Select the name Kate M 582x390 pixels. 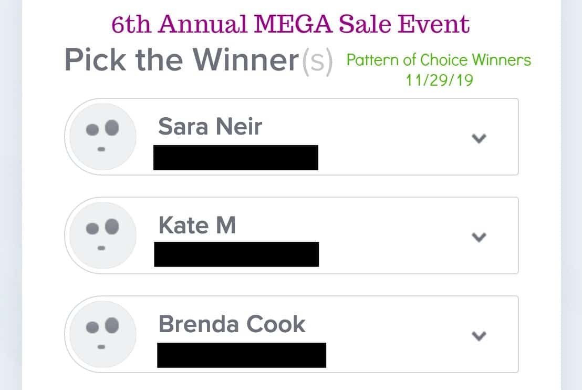point(197,225)
